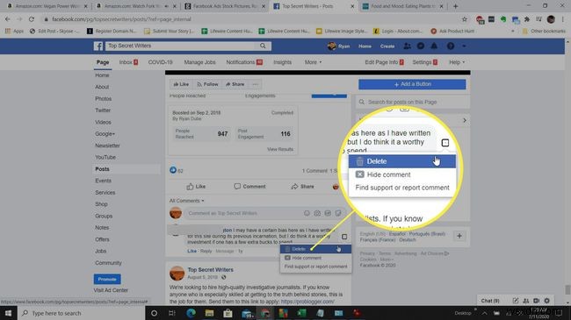Select Photos in the left sidebar
Viewport: 571px width, 320px height.
(x=103, y=98)
